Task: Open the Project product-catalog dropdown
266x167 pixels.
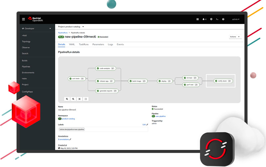Action: tap(71, 27)
